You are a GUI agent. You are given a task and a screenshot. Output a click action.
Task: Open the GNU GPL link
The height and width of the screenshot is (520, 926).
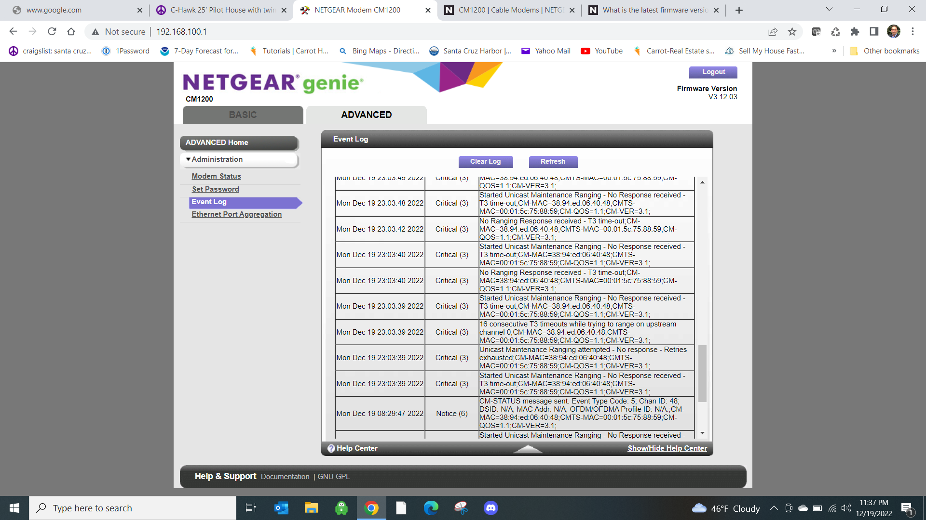click(x=334, y=476)
